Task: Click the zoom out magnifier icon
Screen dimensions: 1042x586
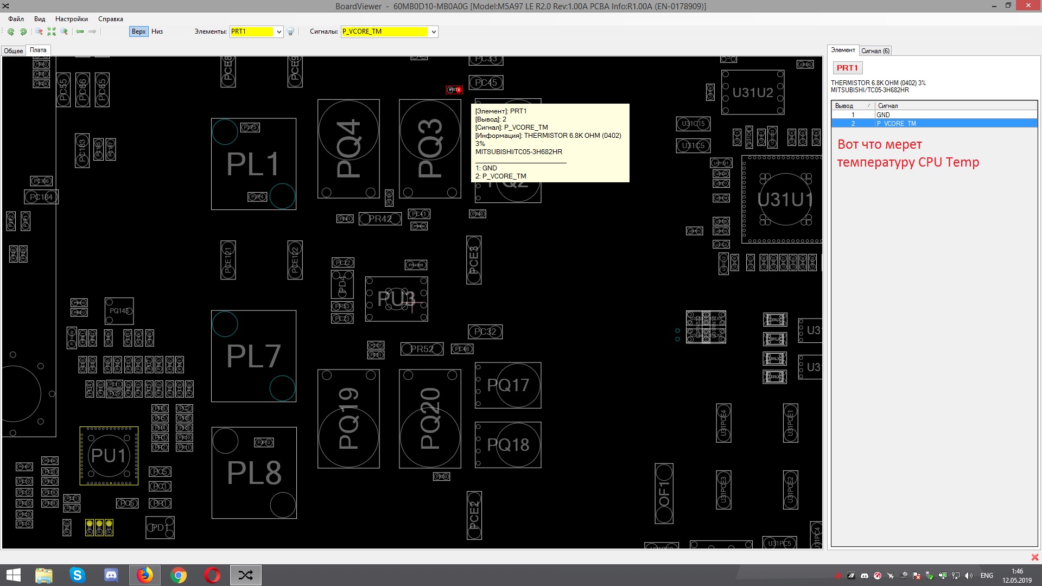Action: (39, 31)
